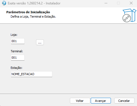The width and height of the screenshot is (137, 106).
Task: Click the Terminal: label
Action: [x=17, y=51]
